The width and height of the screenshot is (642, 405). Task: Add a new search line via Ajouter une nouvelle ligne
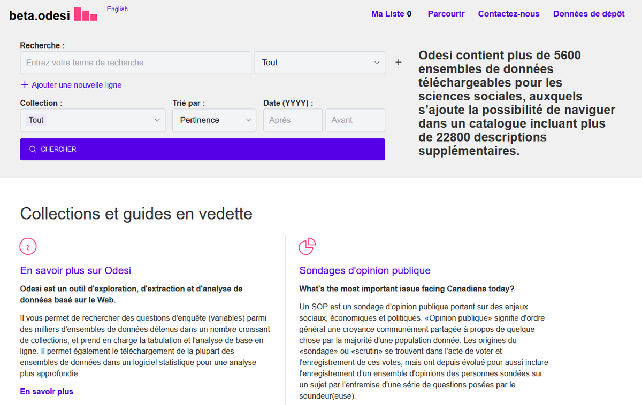71,85
